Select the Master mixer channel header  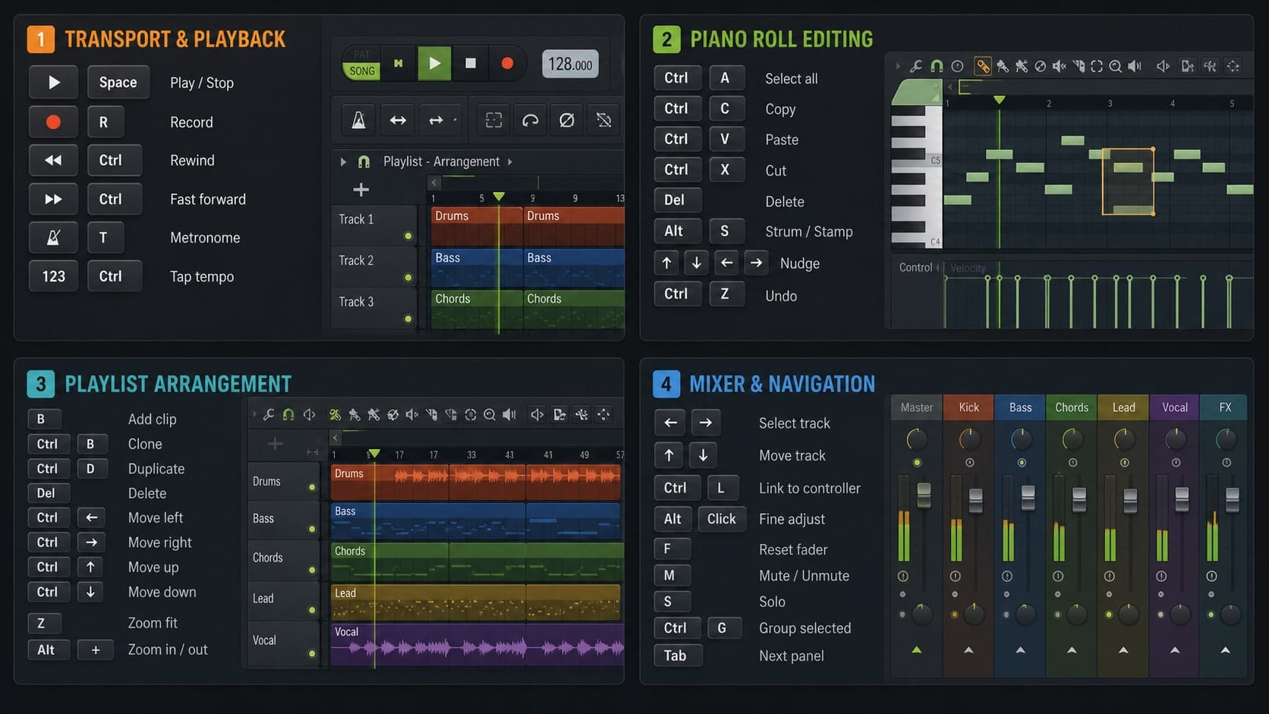(x=917, y=407)
